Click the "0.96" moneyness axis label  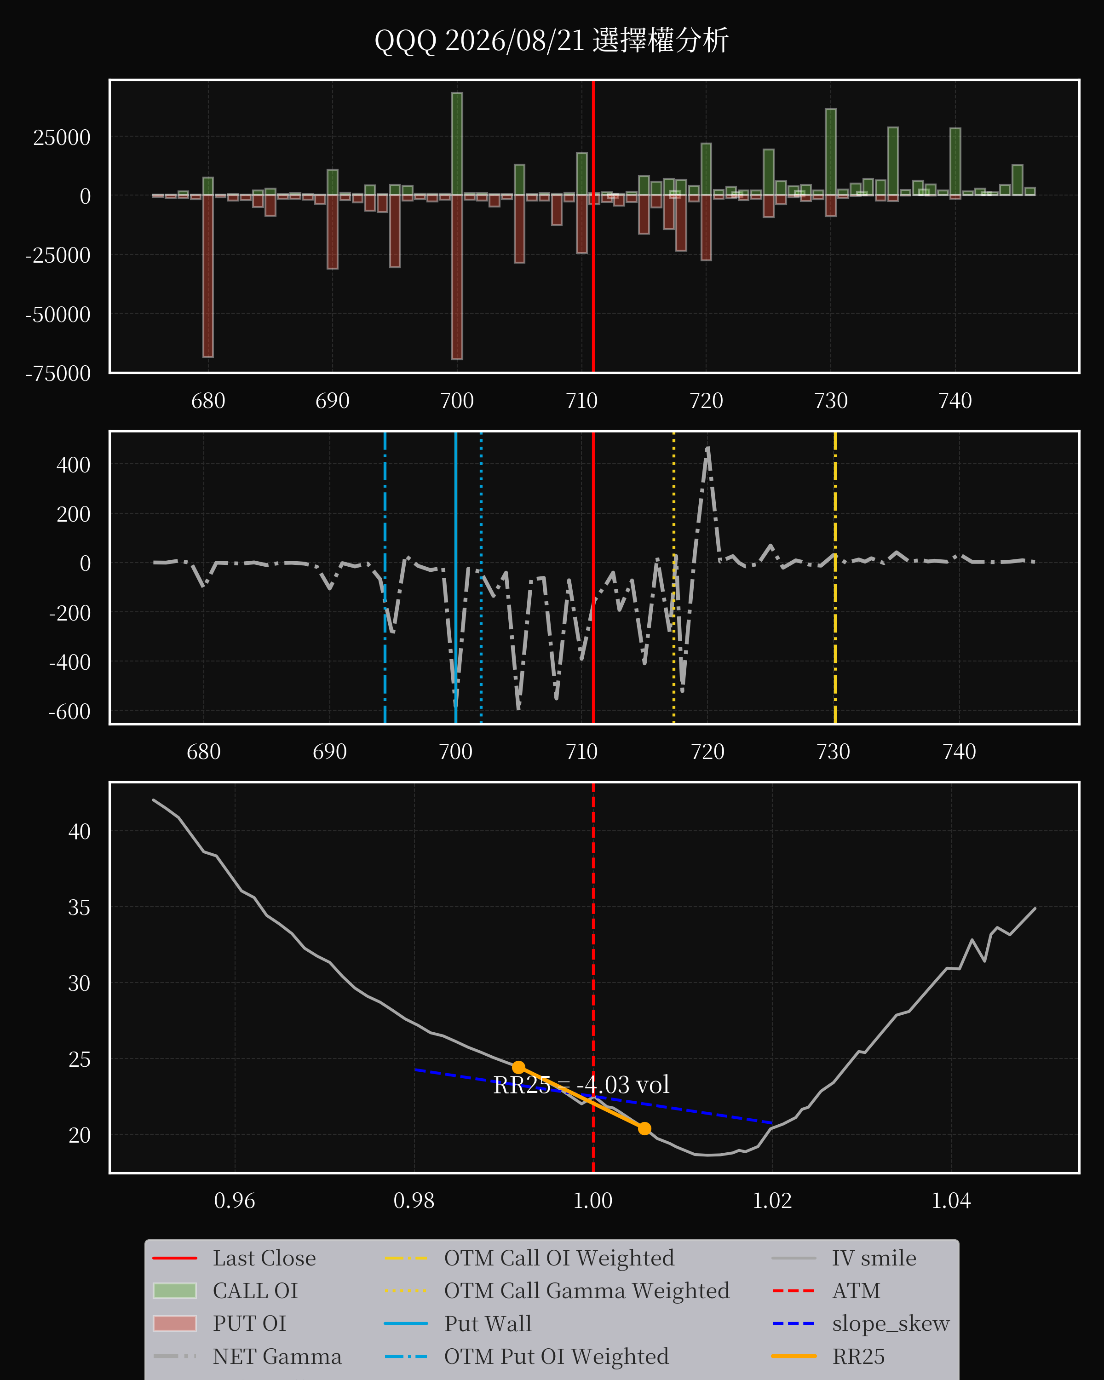tap(235, 1200)
